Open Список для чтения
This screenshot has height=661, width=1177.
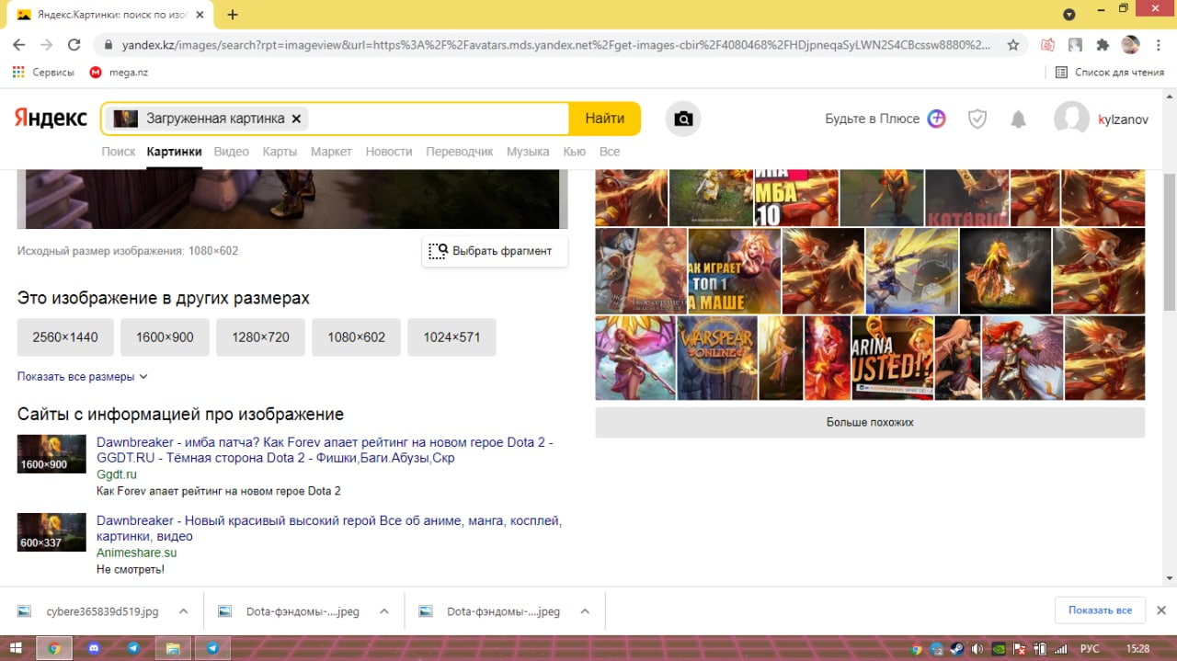[1109, 72]
